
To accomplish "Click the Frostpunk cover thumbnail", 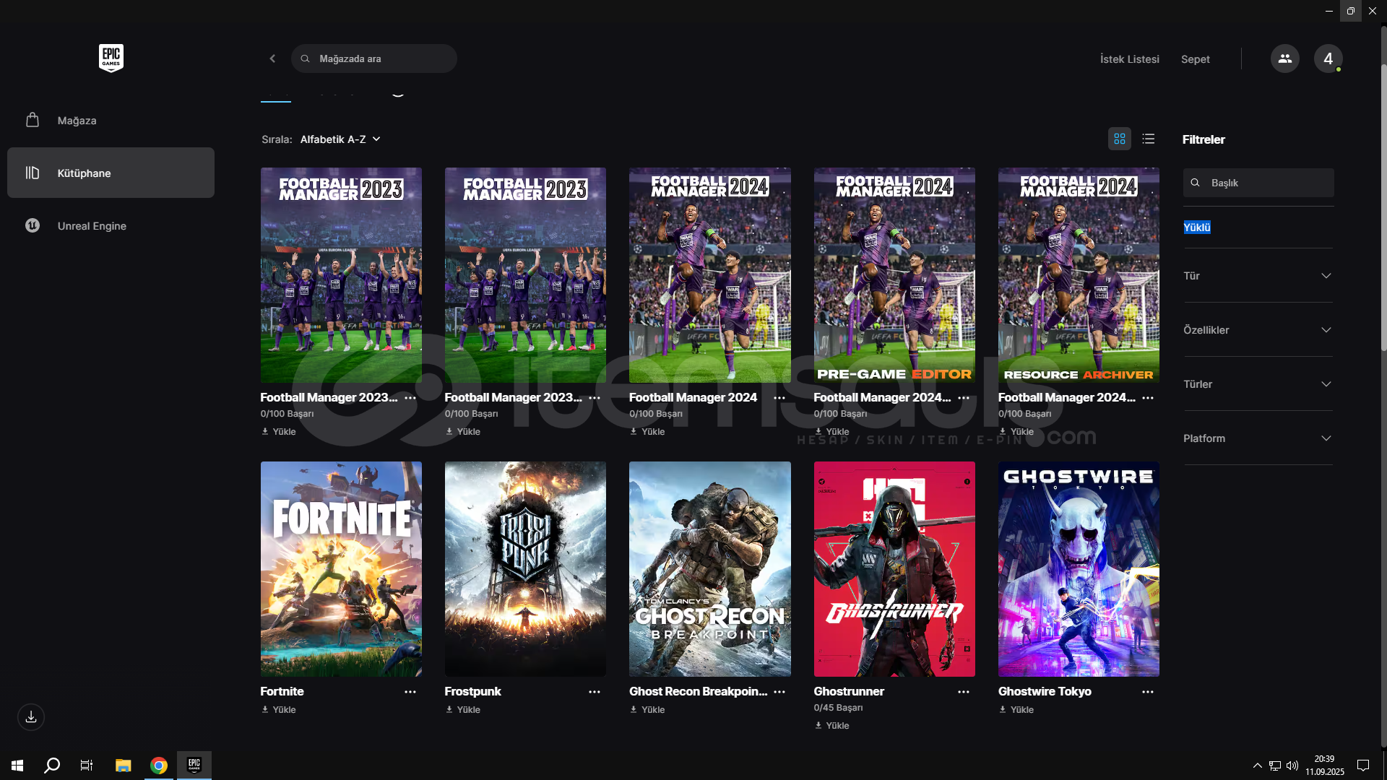I will (525, 569).
